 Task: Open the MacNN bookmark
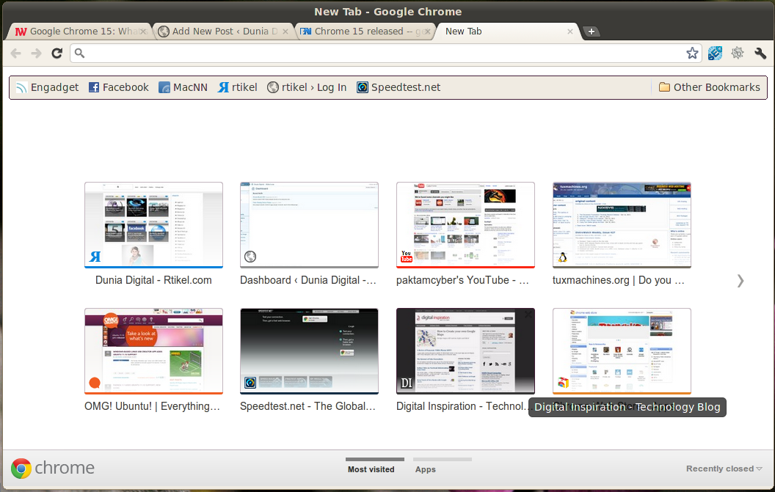183,87
